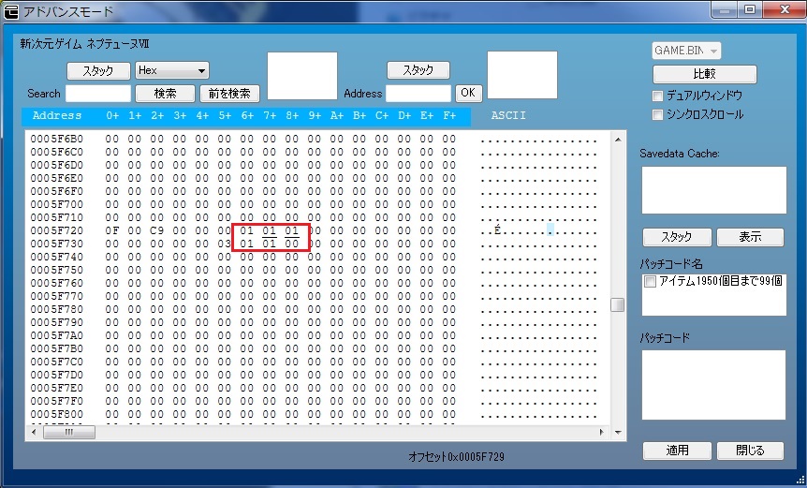807x488 pixels.
Task: Expand the GAME.BIN file dropdown
Action: coord(686,51)
